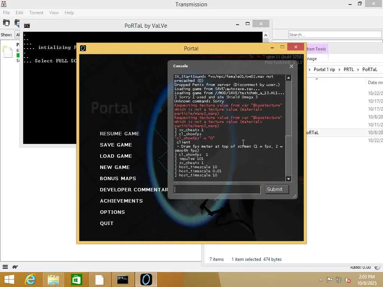
Task: Switch to Command Prompt taskbar icon
Action: pos(122,280)
